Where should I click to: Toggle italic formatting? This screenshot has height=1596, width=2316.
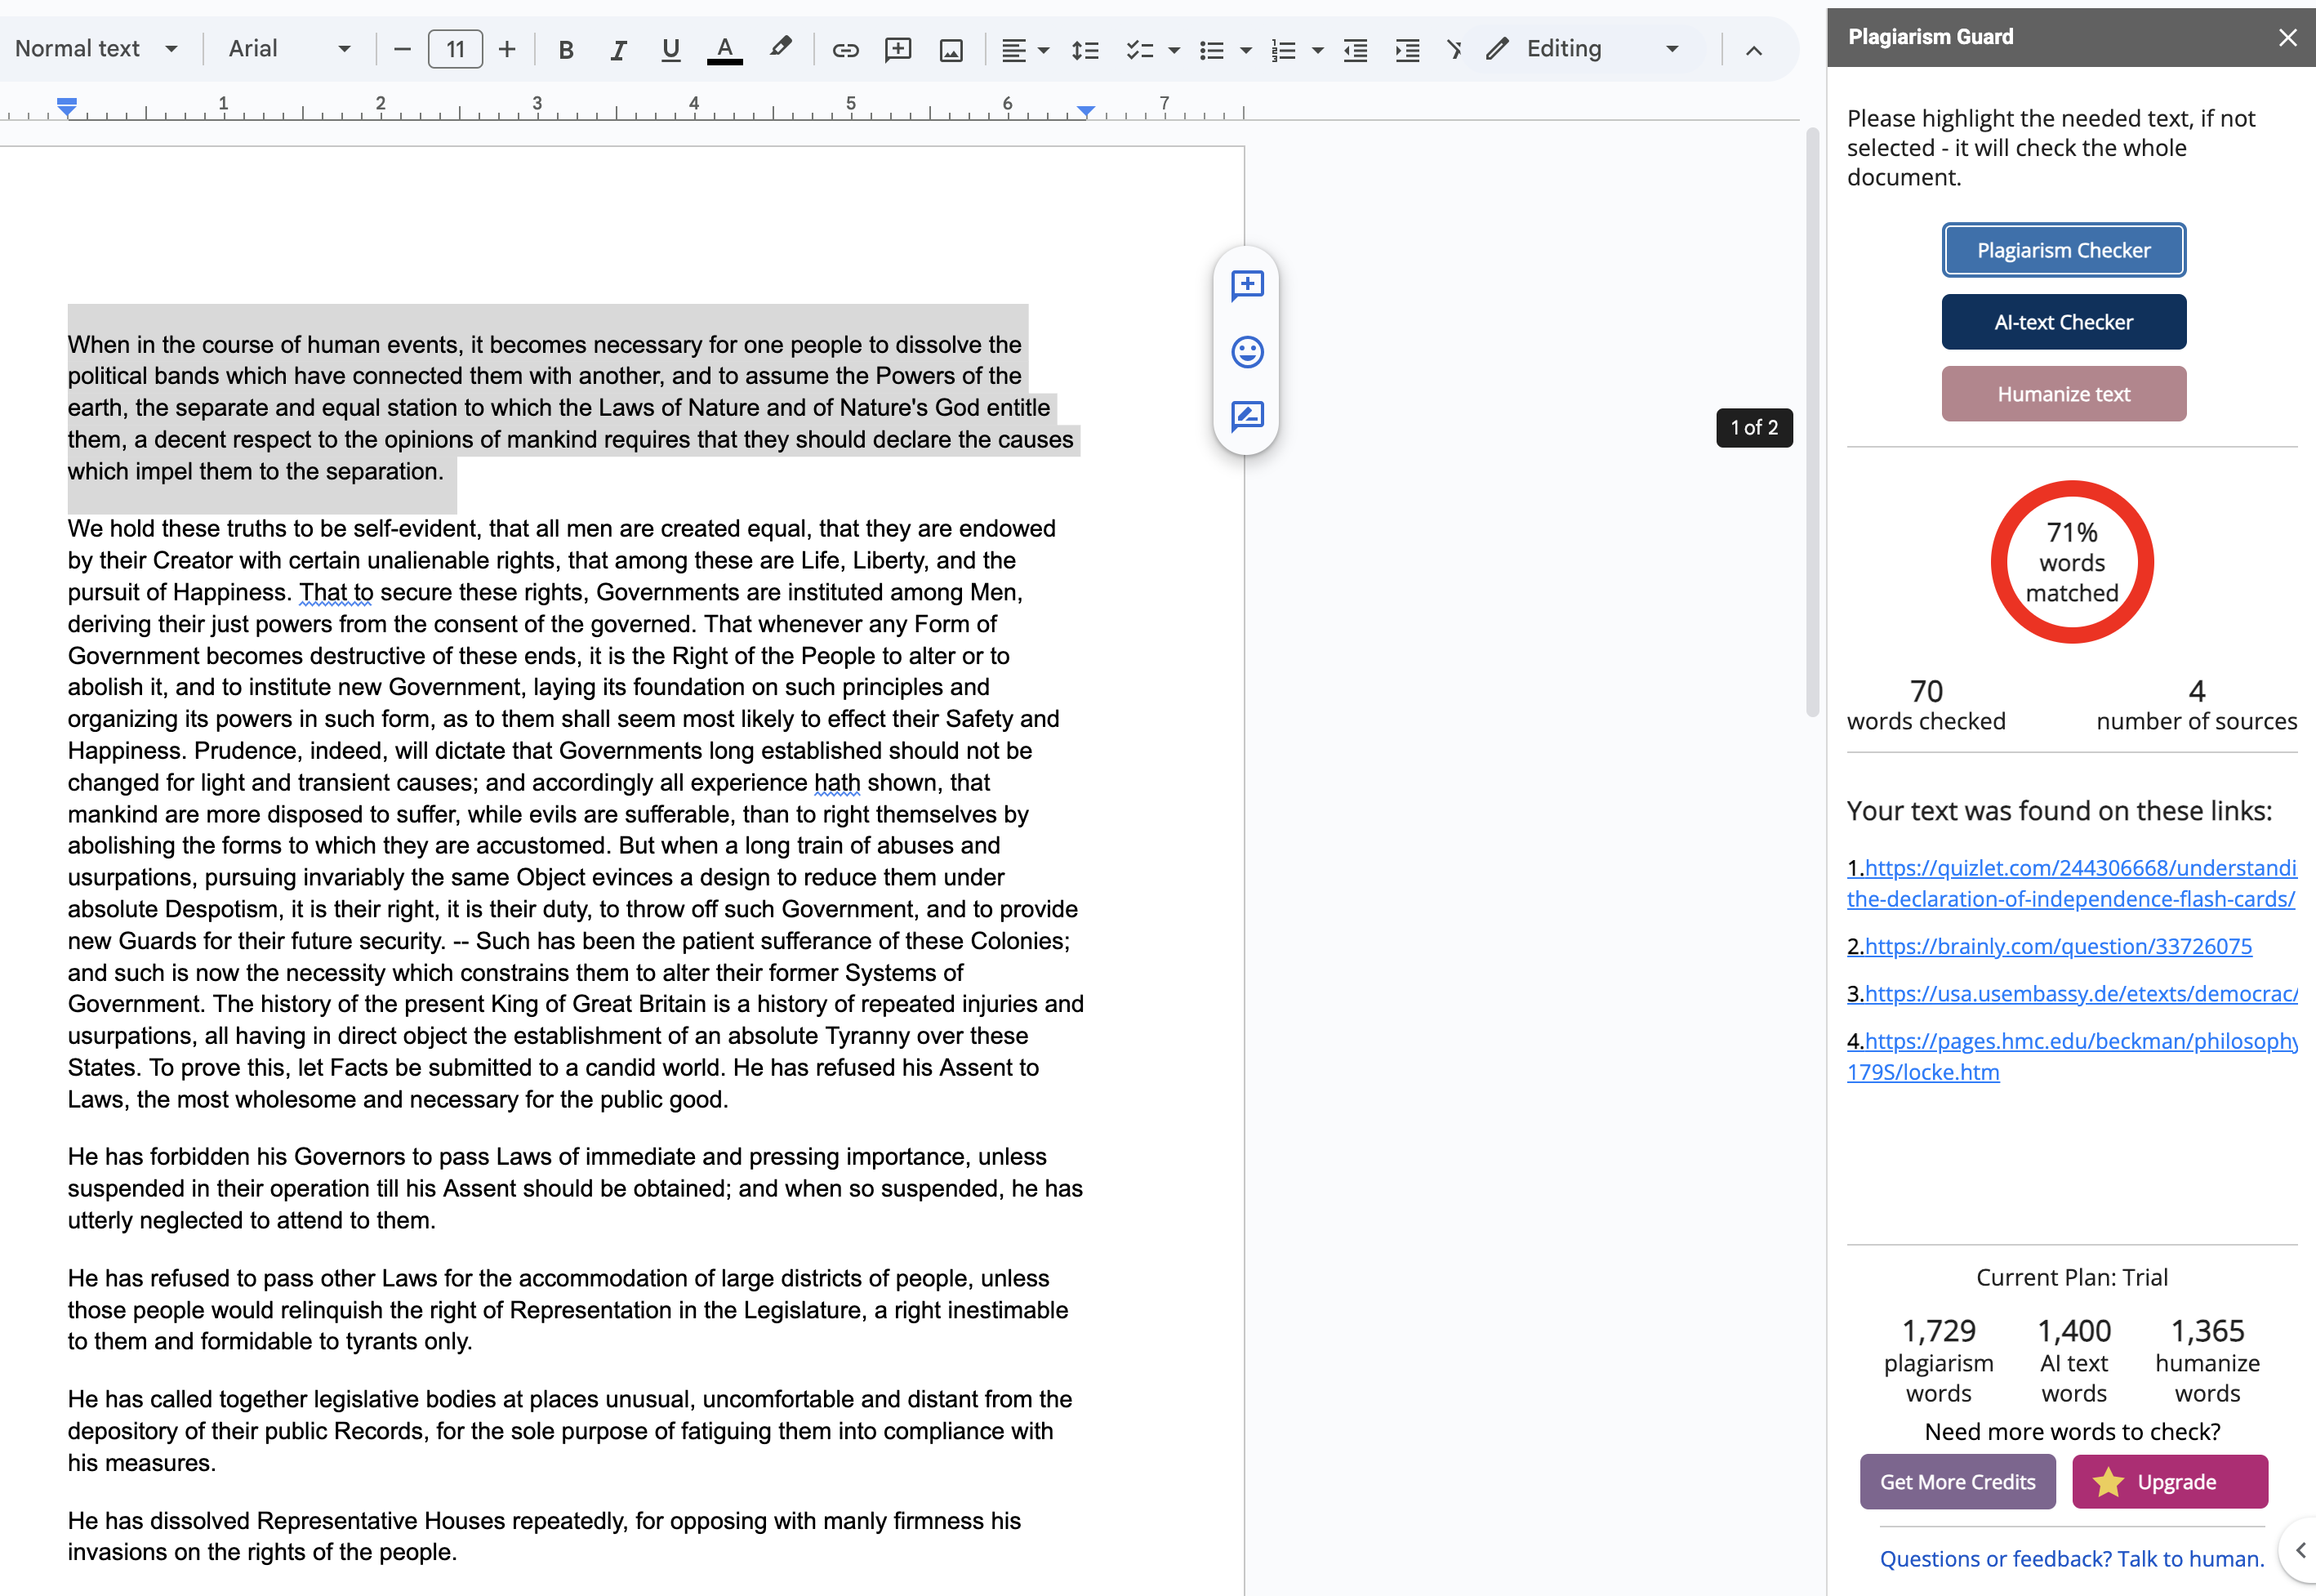coord(617,49)
